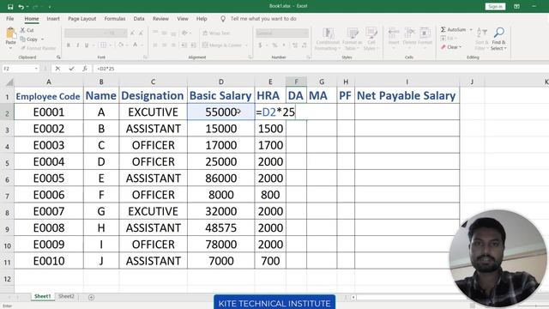The width and height of the screenshot is (549, 309).
Task: Expand the Clipboard group dialog launcher
Action: (x=58, y=58)
